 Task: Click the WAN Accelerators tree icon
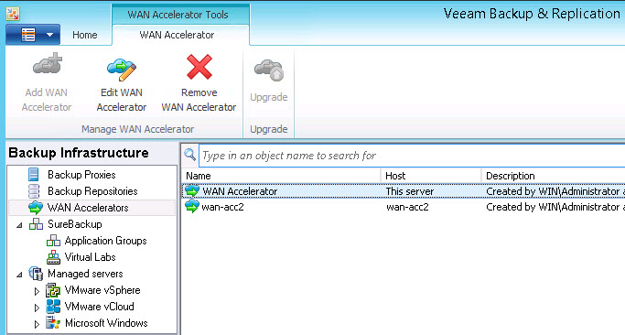pos(36,208)
